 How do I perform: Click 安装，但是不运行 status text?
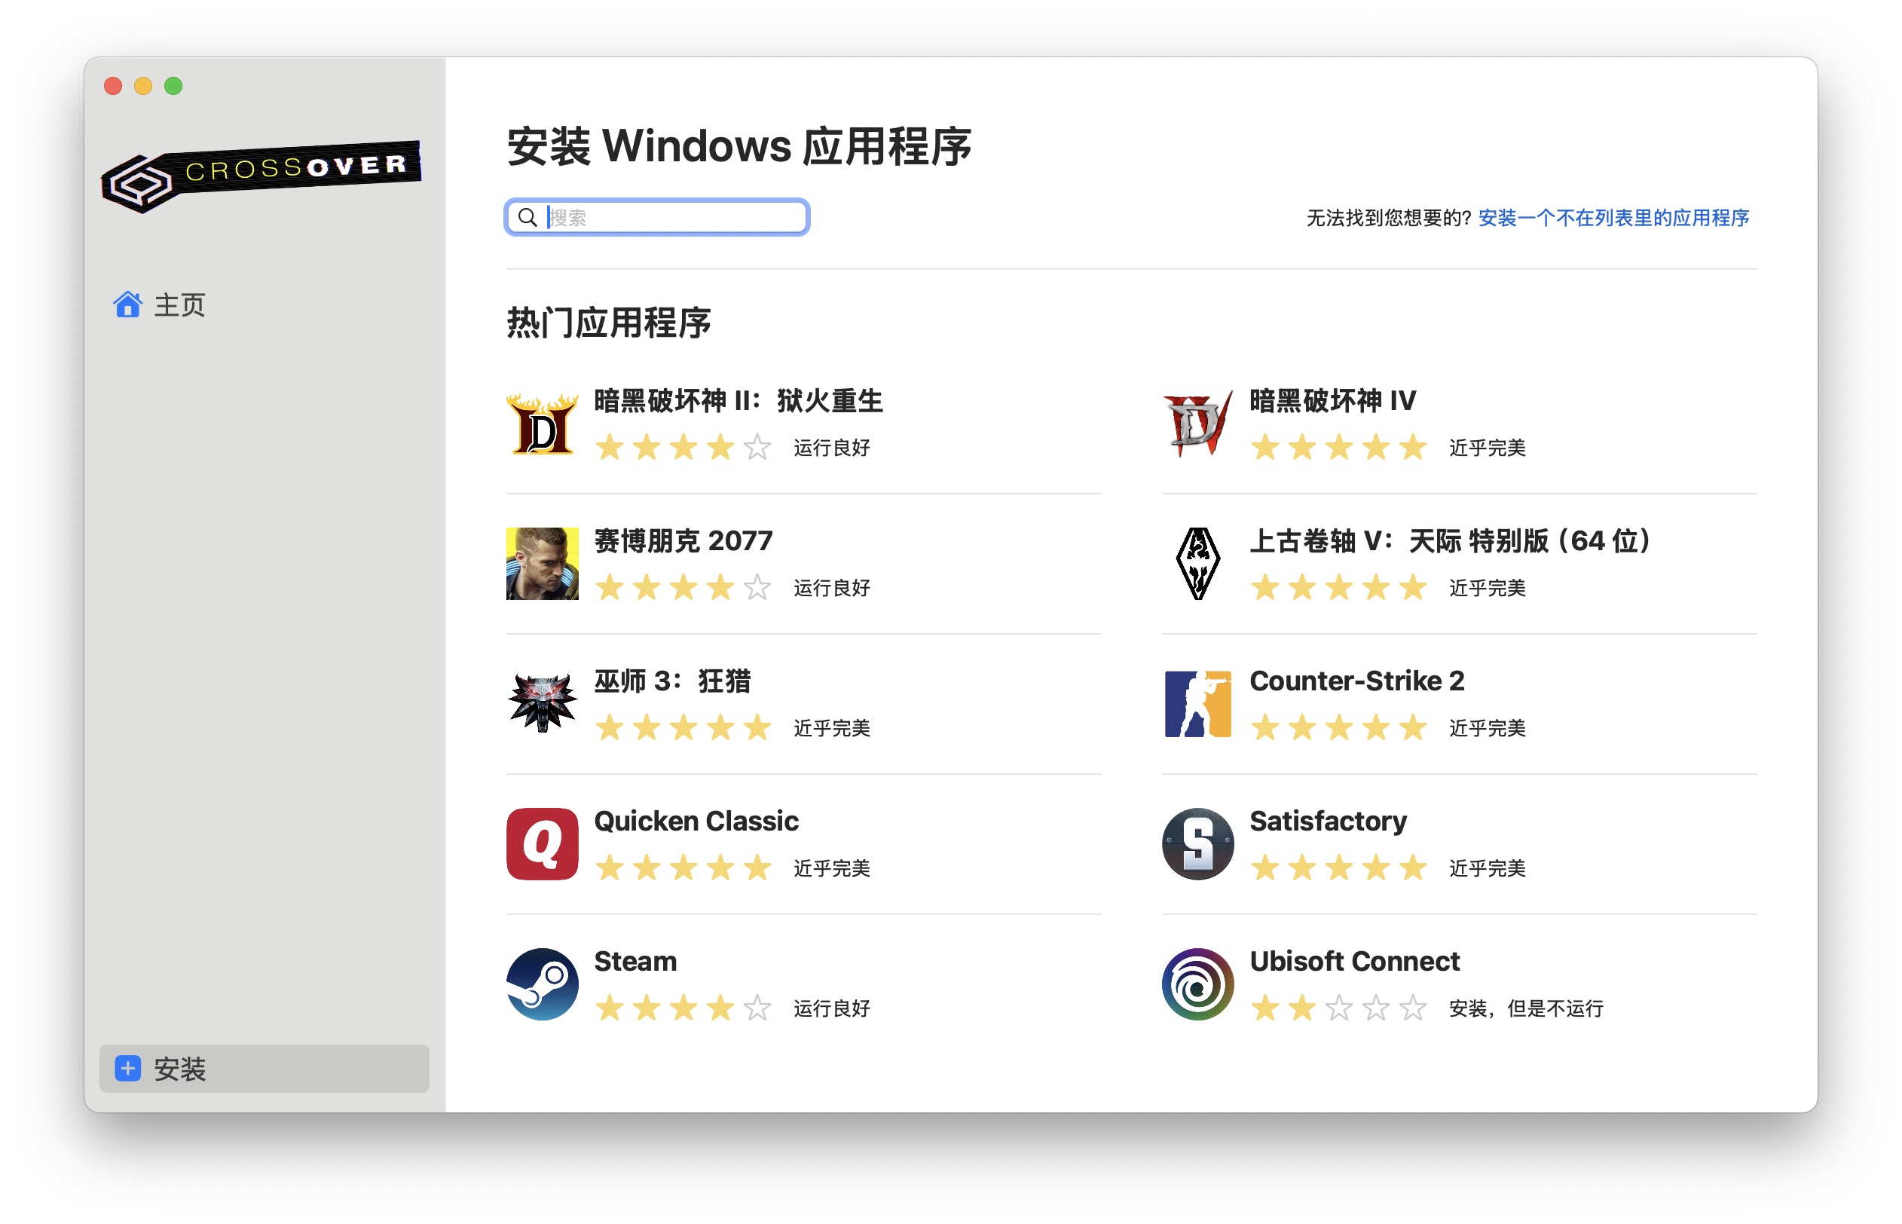[x=1525, y=1008]
